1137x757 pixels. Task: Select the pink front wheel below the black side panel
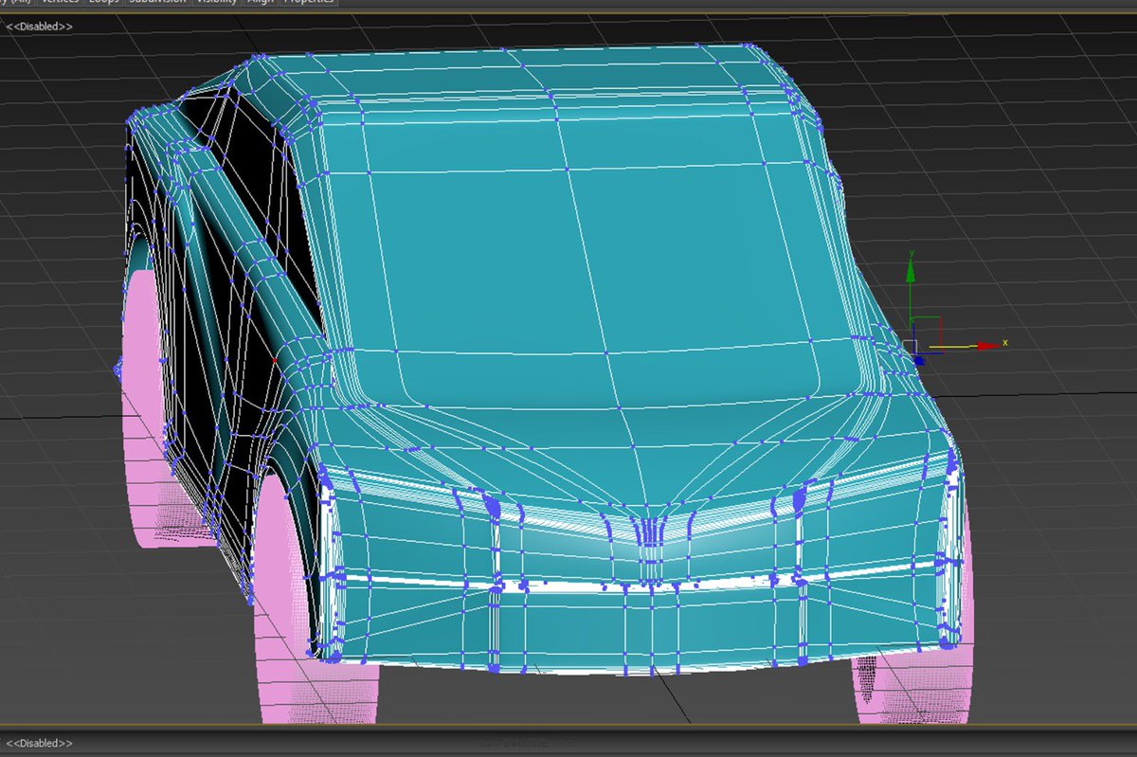click(x=303, y=606)
